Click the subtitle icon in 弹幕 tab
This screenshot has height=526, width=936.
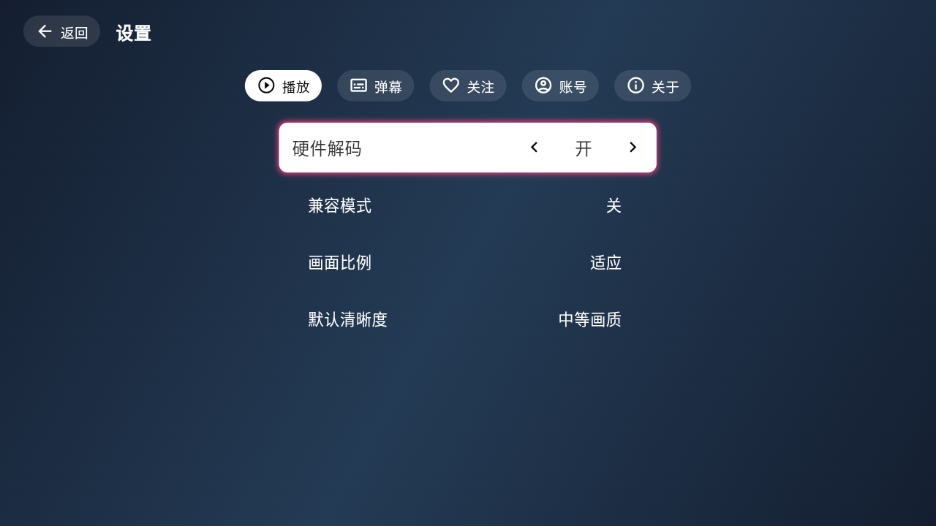358,85
